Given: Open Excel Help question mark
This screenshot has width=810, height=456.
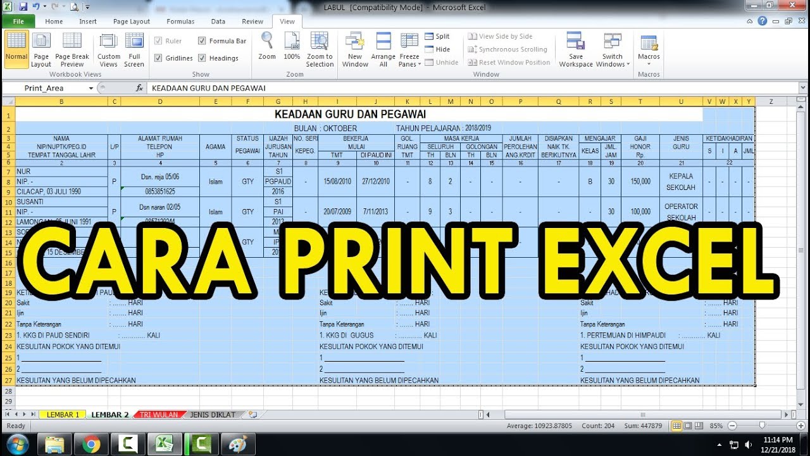Looking at the screenshot, I should [763, 21].
